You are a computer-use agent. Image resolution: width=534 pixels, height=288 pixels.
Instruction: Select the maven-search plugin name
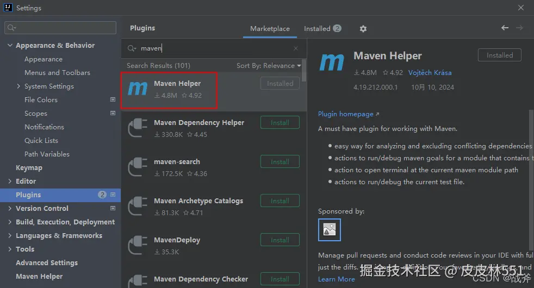tap(177, 162)
